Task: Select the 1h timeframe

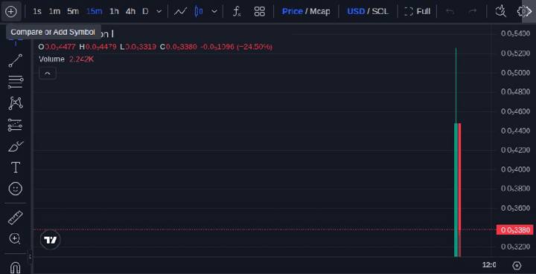Action: click(x=114, y=12)
